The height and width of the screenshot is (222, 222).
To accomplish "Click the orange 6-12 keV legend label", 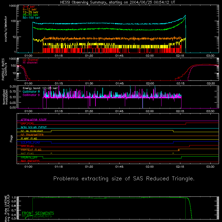I will 30,9.
